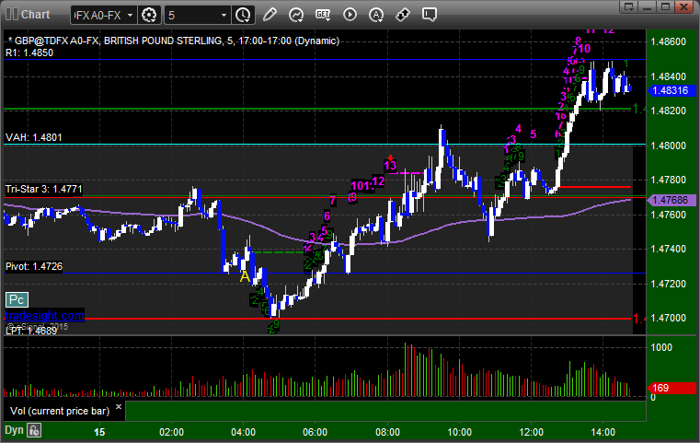Click the 14:00 time axis label
The image size is (700, 443).
point(603,432)
